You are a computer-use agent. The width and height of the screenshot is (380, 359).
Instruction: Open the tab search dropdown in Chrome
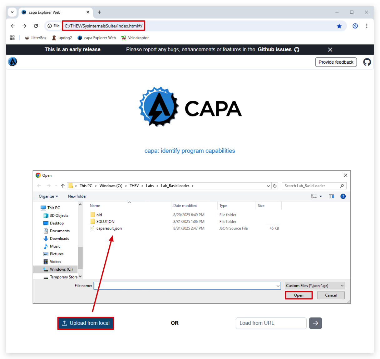click(x=12, y=12)
